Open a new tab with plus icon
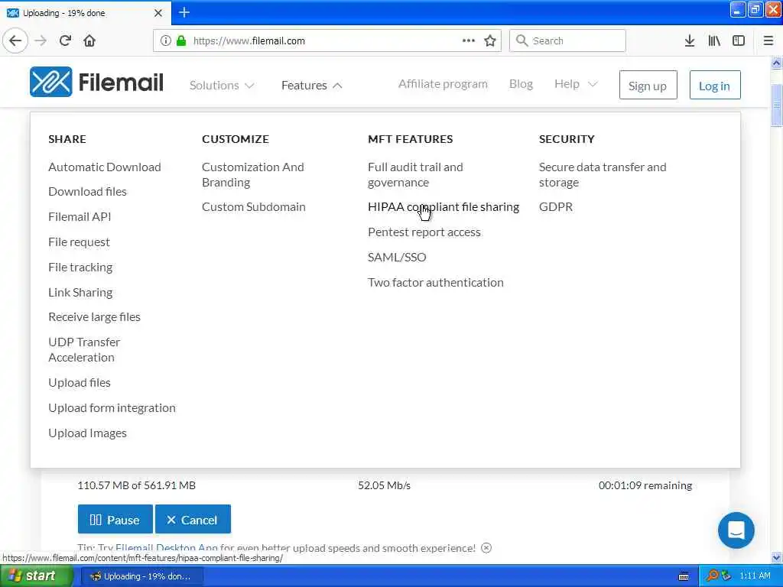This screenshot has height=587, width=783. (184, 12)
